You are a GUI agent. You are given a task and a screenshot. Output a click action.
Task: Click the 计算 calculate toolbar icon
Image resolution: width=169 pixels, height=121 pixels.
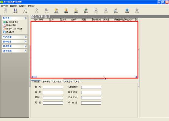127,11
